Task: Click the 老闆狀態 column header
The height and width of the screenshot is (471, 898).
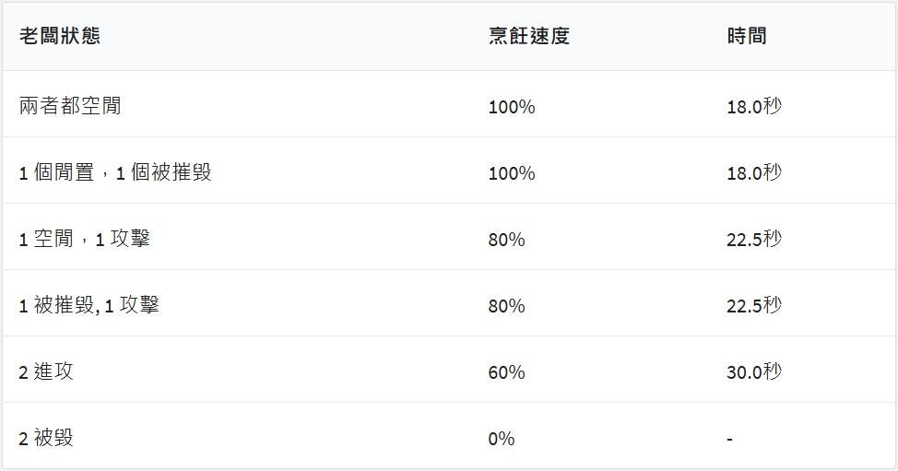Action: (60, 36)
